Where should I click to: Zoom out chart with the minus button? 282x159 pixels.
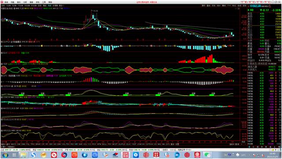[245, 144]
